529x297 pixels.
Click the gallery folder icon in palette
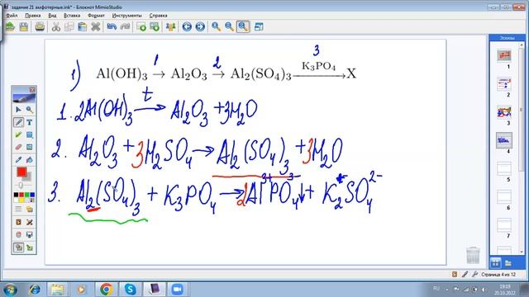tap(30, 209)
